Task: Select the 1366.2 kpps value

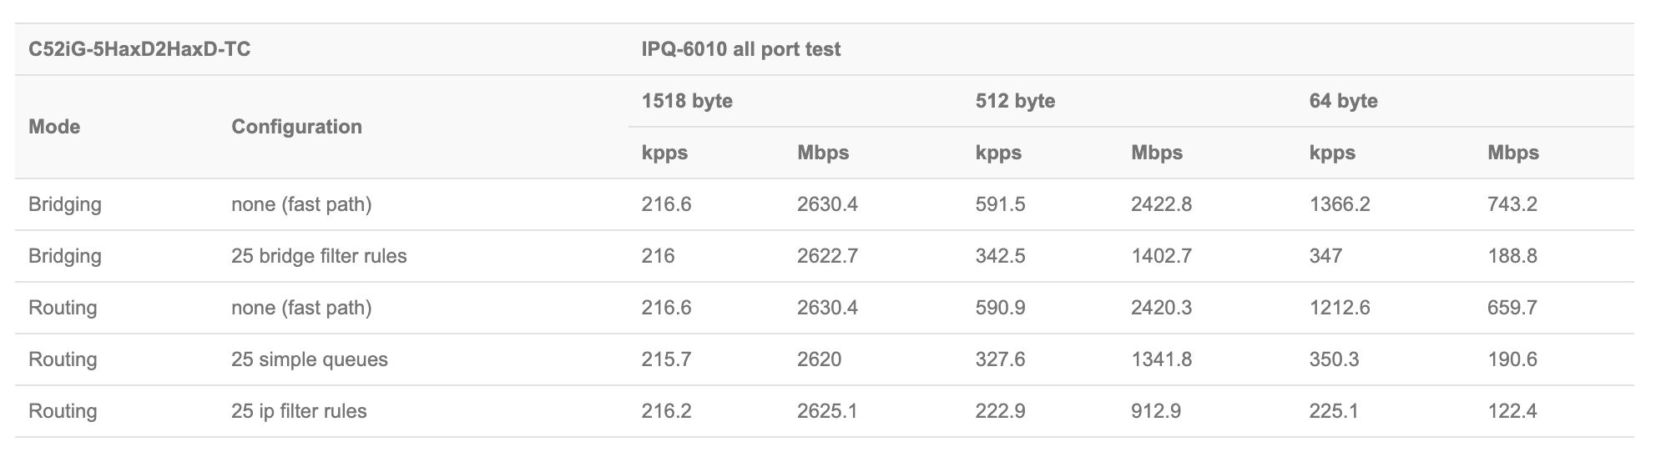Action: pos(1340,204)
